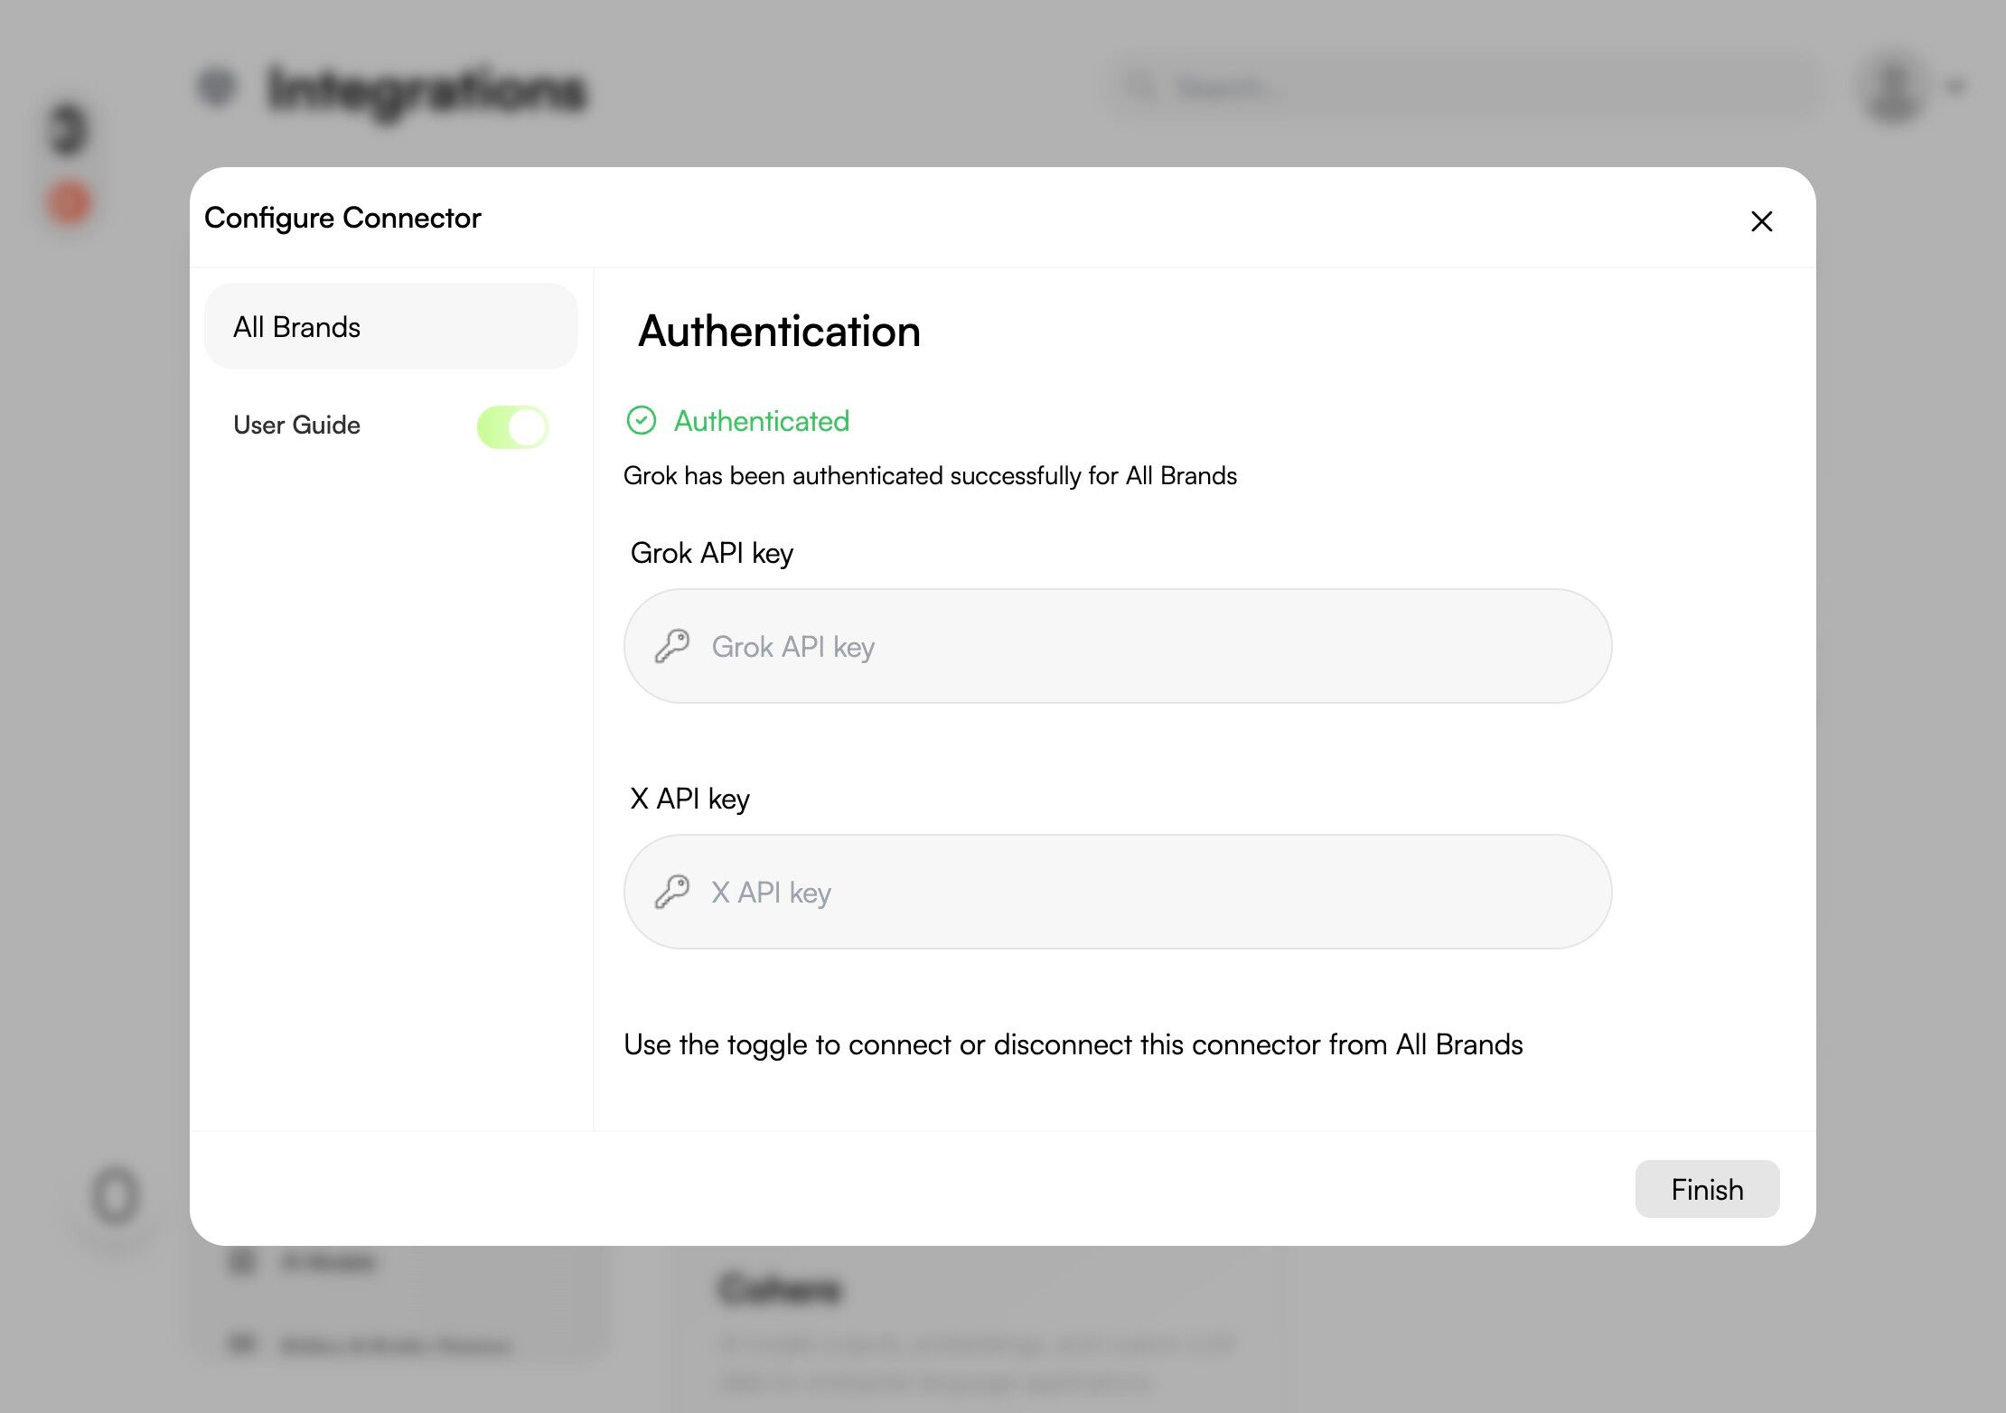Close the Configure Connector dialog
Viewport: 2006px width, 1413px height.
point(1761,221)
